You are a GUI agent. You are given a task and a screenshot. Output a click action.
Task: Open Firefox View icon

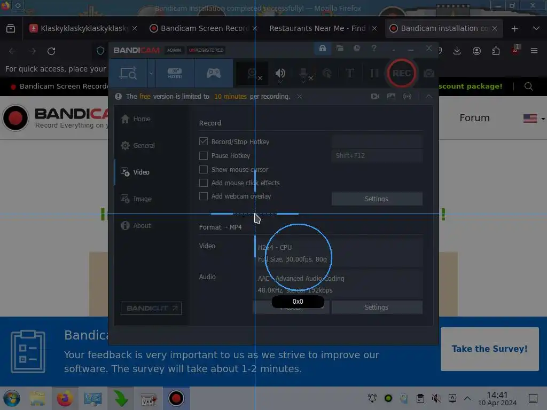pos(11,28)
